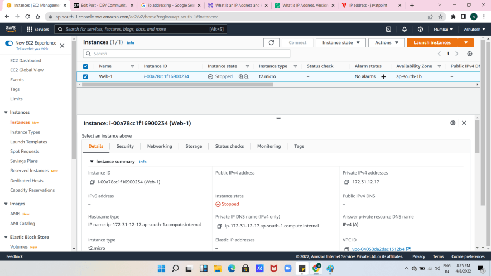Collapse the Images sidebar section

coord(6,204)
